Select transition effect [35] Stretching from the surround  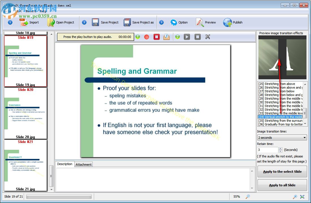coord(280,120)
